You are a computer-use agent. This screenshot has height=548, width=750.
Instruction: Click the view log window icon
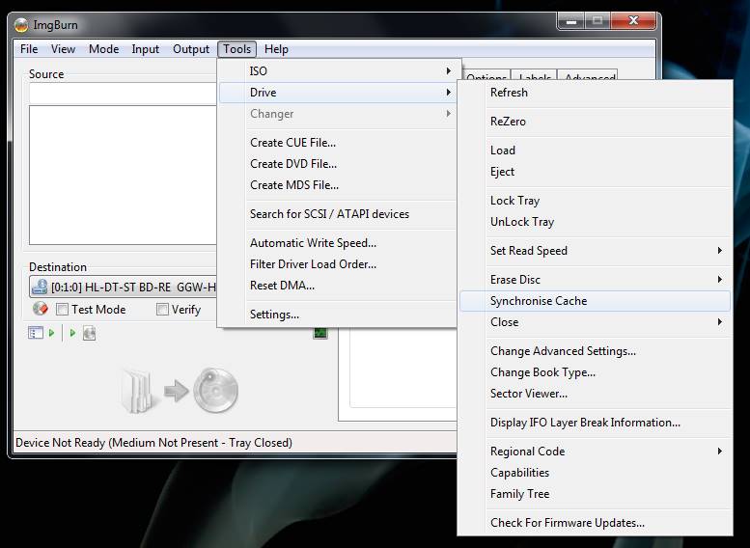tap(36, 333)
